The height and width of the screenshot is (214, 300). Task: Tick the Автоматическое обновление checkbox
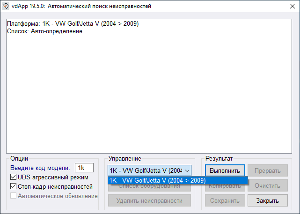coord(14,196)
